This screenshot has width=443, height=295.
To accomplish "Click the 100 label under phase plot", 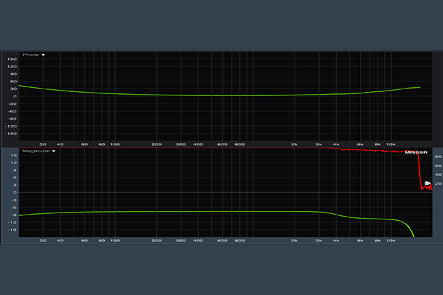I will 115,144.
